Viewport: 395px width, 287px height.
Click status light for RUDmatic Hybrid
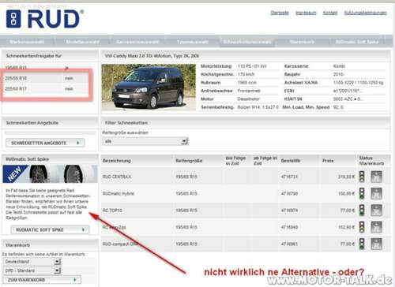click(x=362, y=193)
